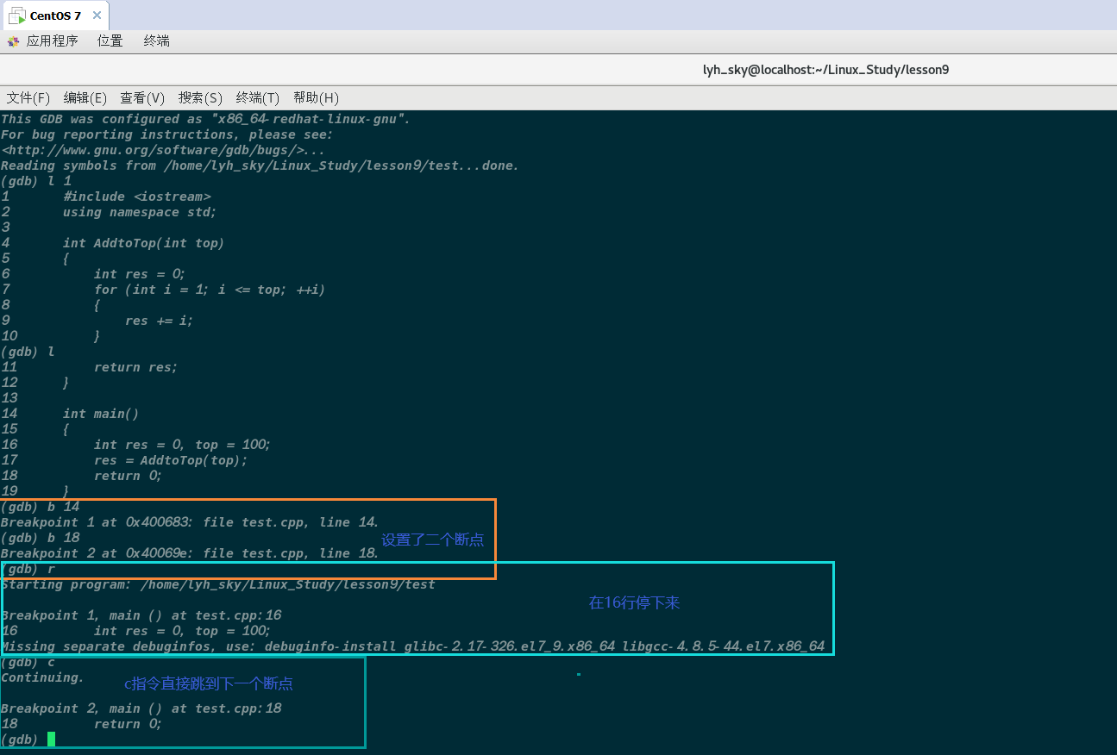The width and height of the screenshot is (1117, 755).
Task: Click the line 'This GDB was configured as'
Action: [205, 119]
